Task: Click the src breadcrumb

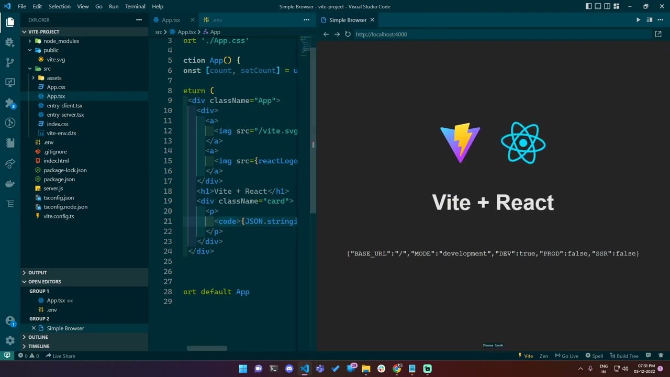Action: (159, 32)
